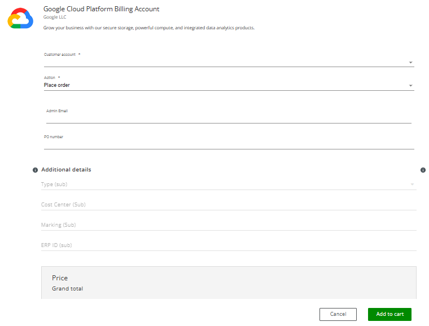
Task: Click the Price Grand total panel
Action: [229, 283]
